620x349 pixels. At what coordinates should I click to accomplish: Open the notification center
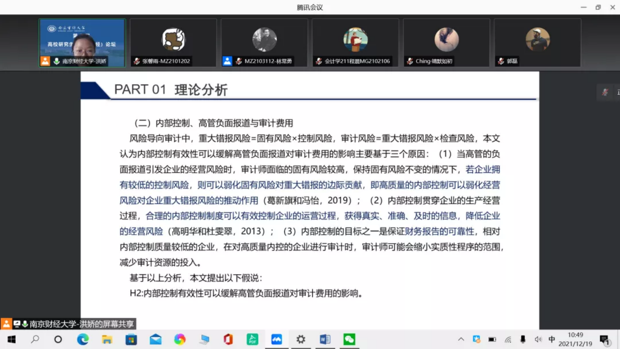(605, 339)
